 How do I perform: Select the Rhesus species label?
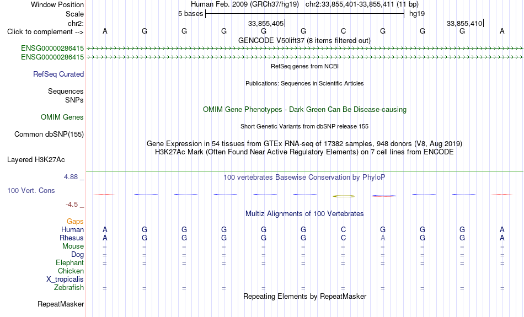[x=72, y=238]
